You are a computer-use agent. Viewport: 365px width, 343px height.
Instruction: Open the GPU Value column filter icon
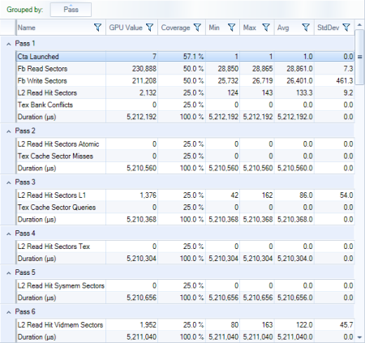pyautogui.click(x=149, y=28)
